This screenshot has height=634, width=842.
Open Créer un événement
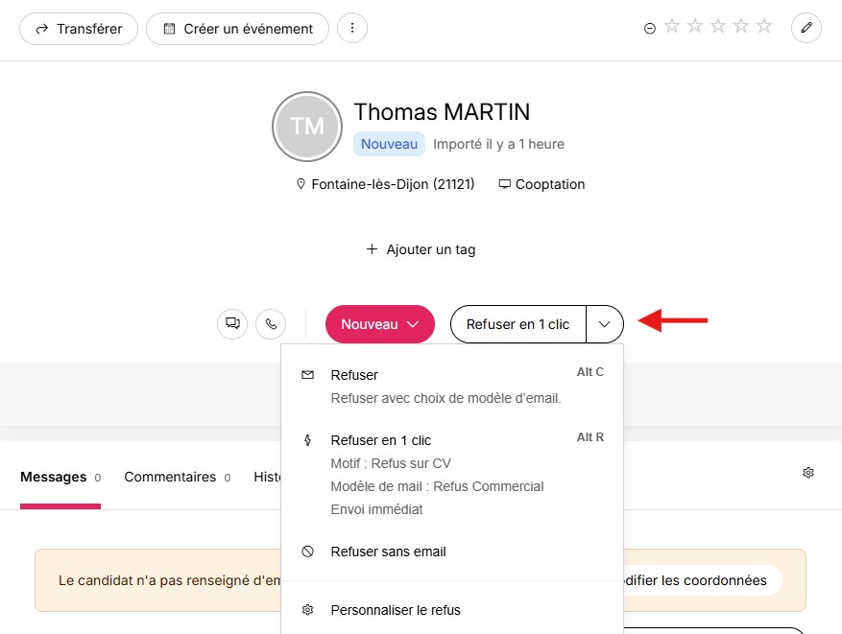pyautogui.click(x=237, y=29)
